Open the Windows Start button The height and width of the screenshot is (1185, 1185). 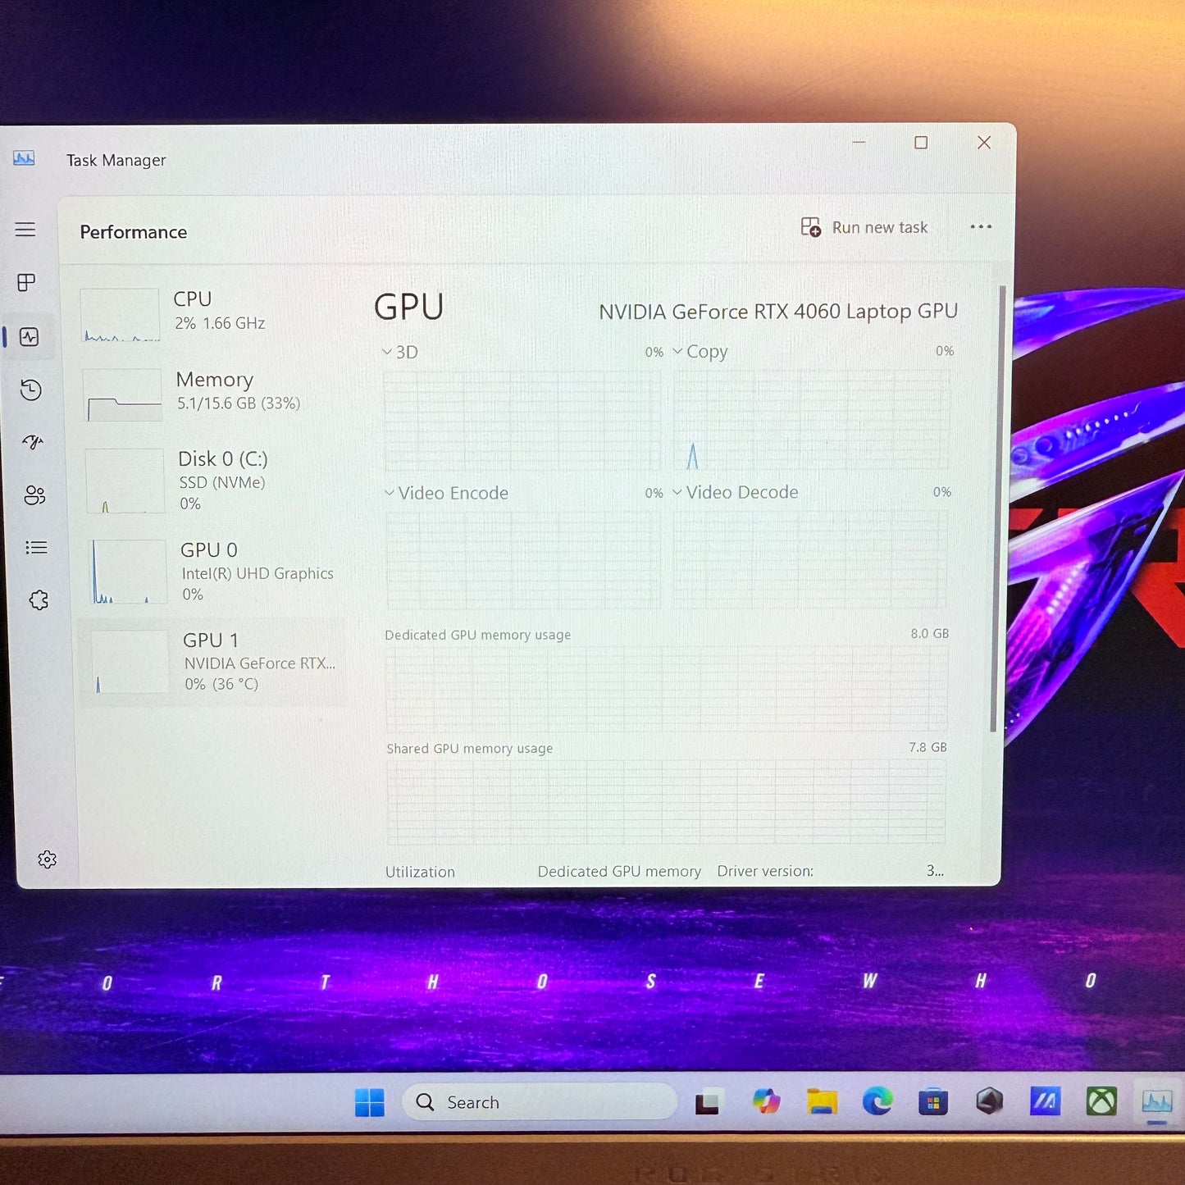pyautogui.click(x=370, y=1102)
